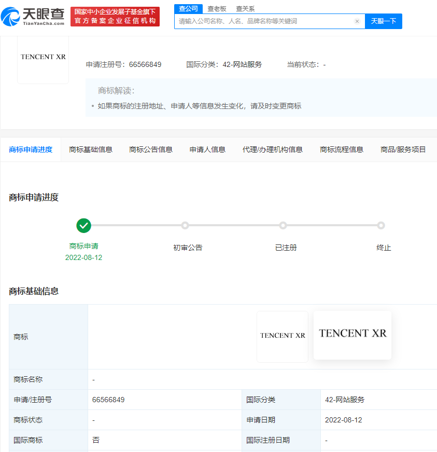The image size is (437, 452).
Task: Click the 天眼一下 search button
Action: tap(383, 21)
